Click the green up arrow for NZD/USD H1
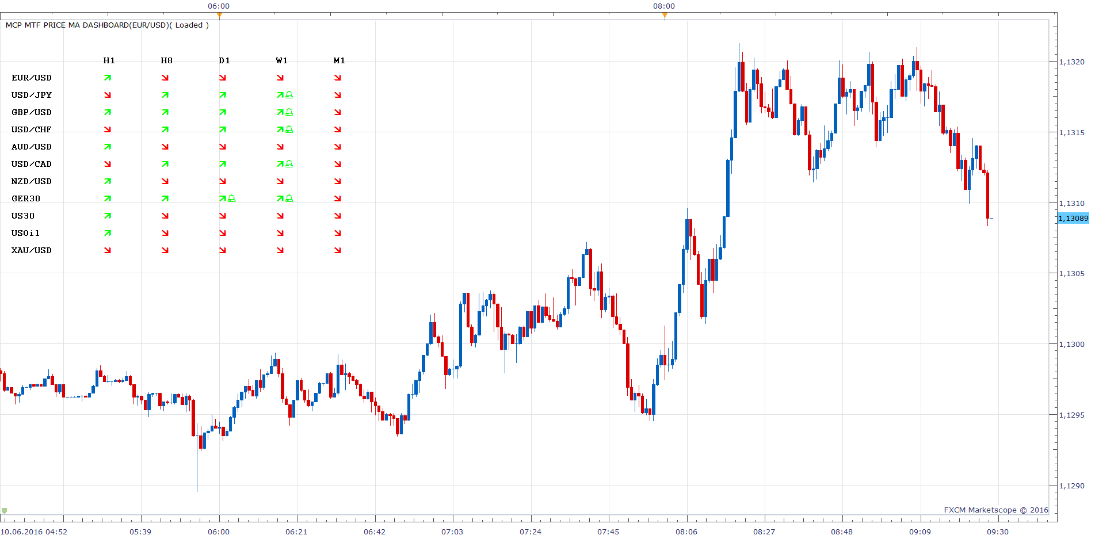This screenshot has height=539, width=1095. 108,181
